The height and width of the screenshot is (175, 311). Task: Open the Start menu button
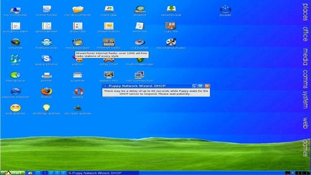pos(13,173)
